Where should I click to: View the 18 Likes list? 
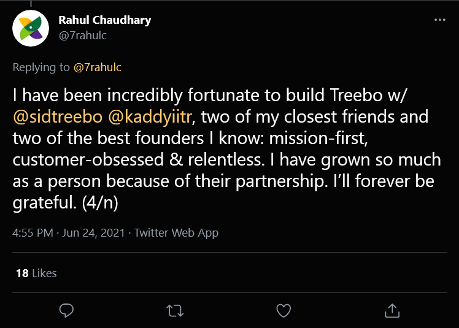point(36,273)
